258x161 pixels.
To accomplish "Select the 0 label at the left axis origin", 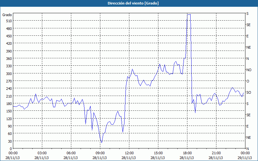I will point(11,149).
